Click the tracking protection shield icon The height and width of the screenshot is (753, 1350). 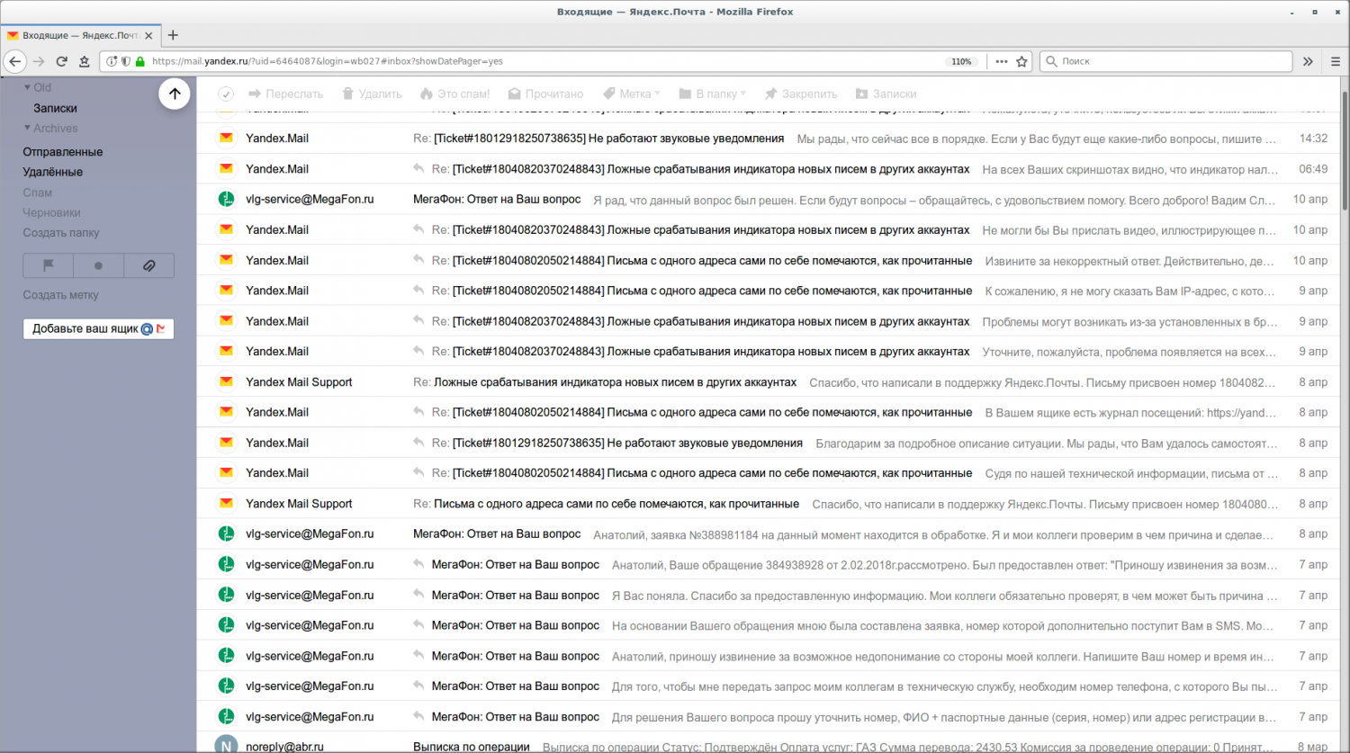pyautogui.click(x=126, y=61)
